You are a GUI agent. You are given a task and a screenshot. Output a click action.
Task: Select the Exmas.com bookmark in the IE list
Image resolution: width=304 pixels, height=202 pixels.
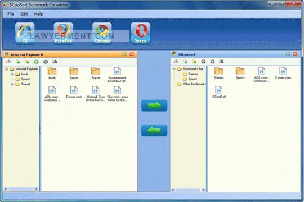tap(74, 93)
